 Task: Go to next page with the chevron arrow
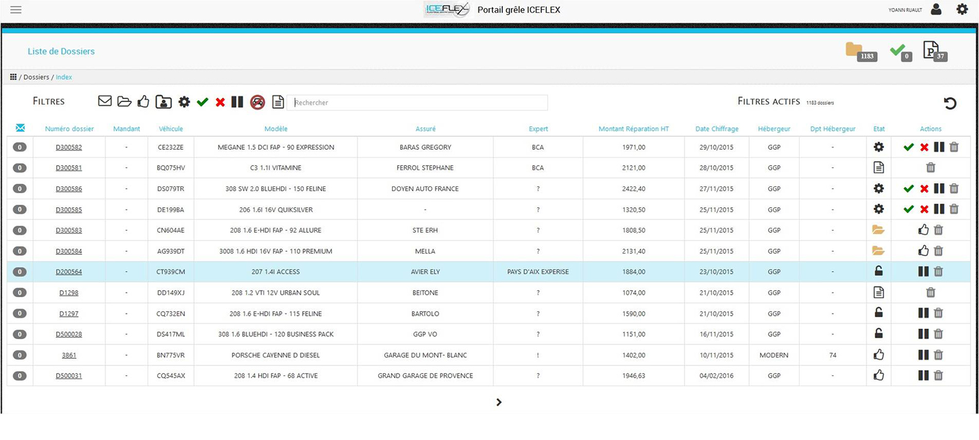[x=499, y=402]
